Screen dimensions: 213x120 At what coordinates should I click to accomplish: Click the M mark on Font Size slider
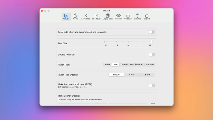pyautogui.click(x=128, y=42)
